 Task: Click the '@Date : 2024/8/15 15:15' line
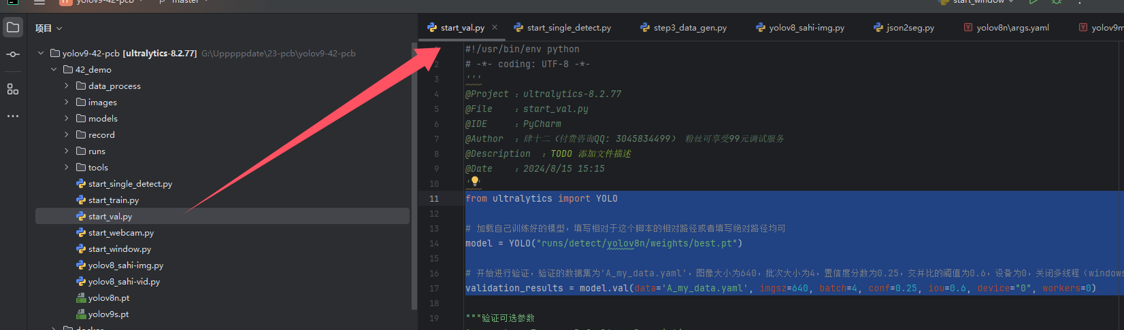(535, 168)
